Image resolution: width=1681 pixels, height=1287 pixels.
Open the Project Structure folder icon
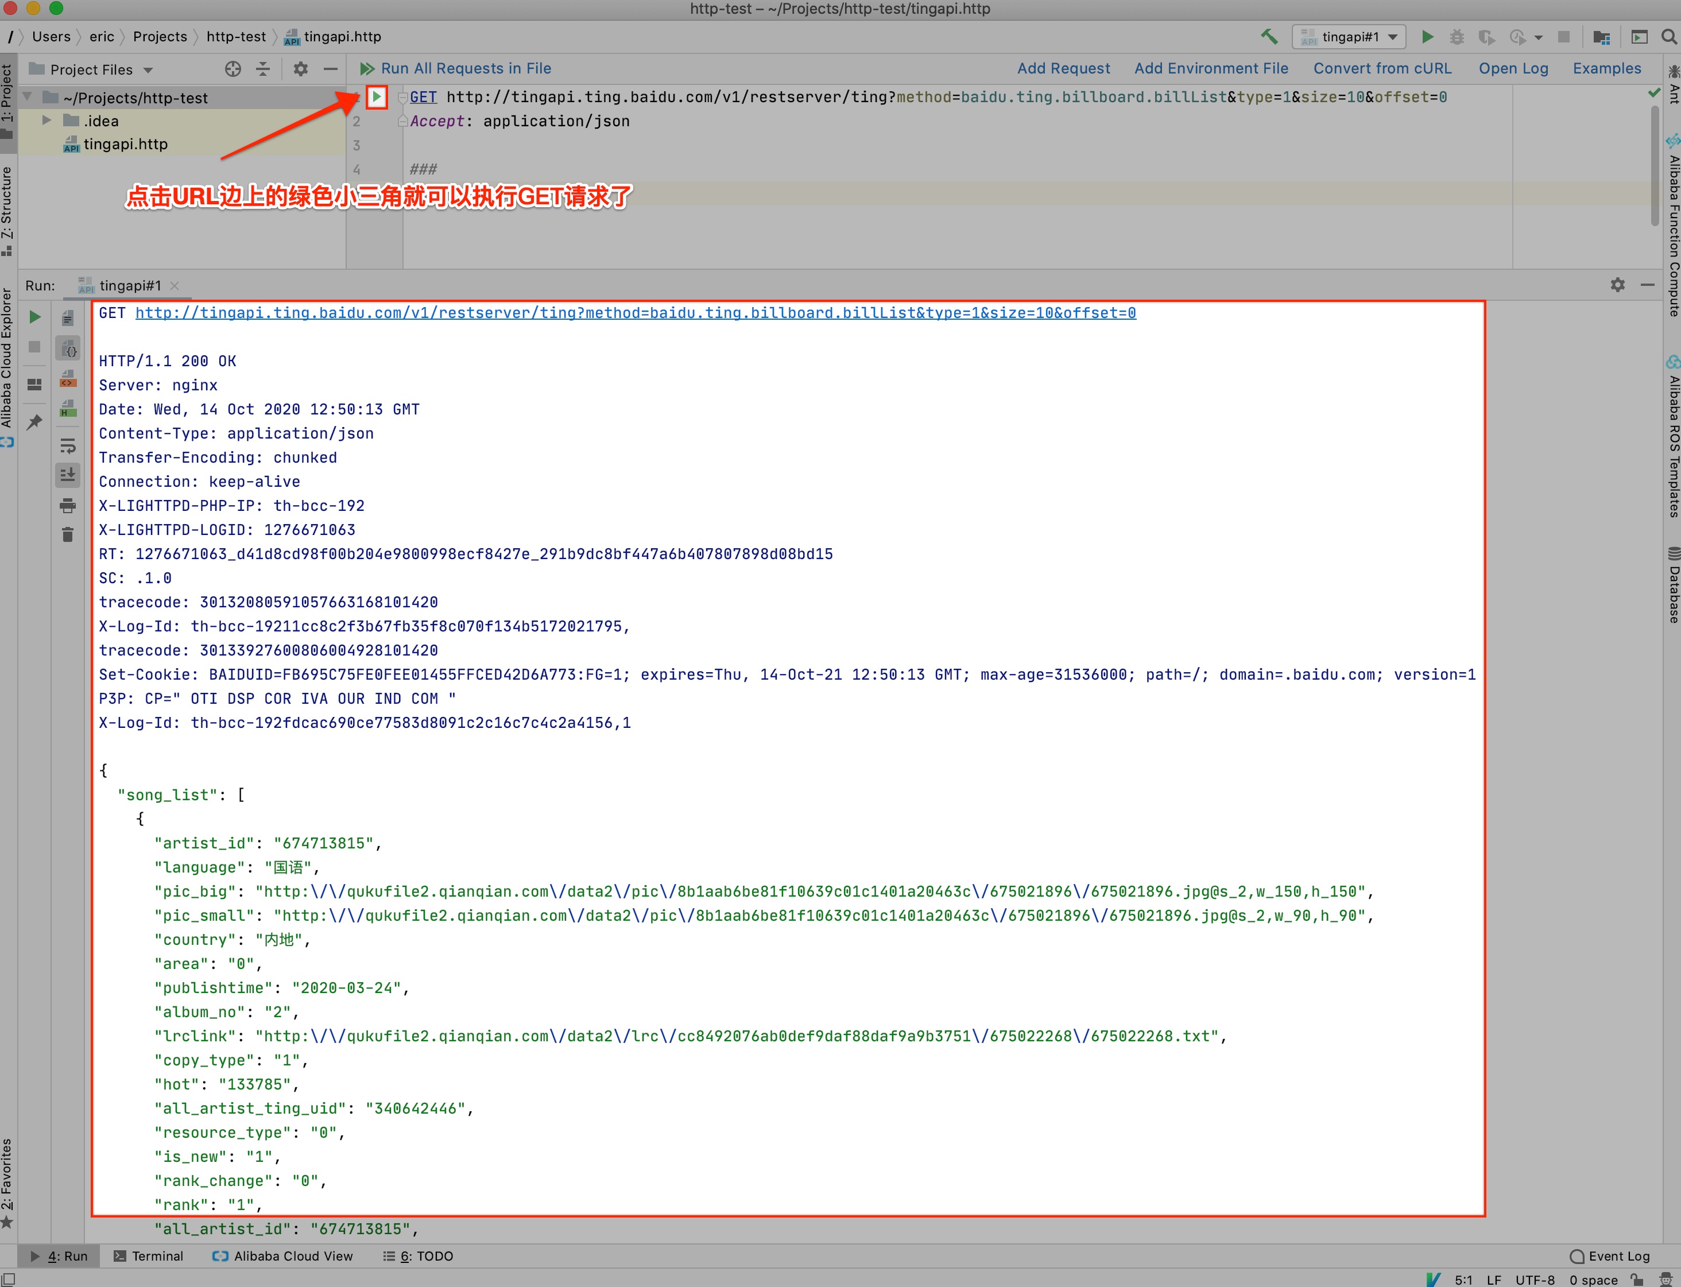(x=1601, y=37)
